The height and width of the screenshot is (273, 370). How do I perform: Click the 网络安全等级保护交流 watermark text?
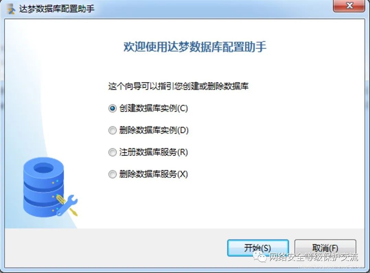(314, 257)
